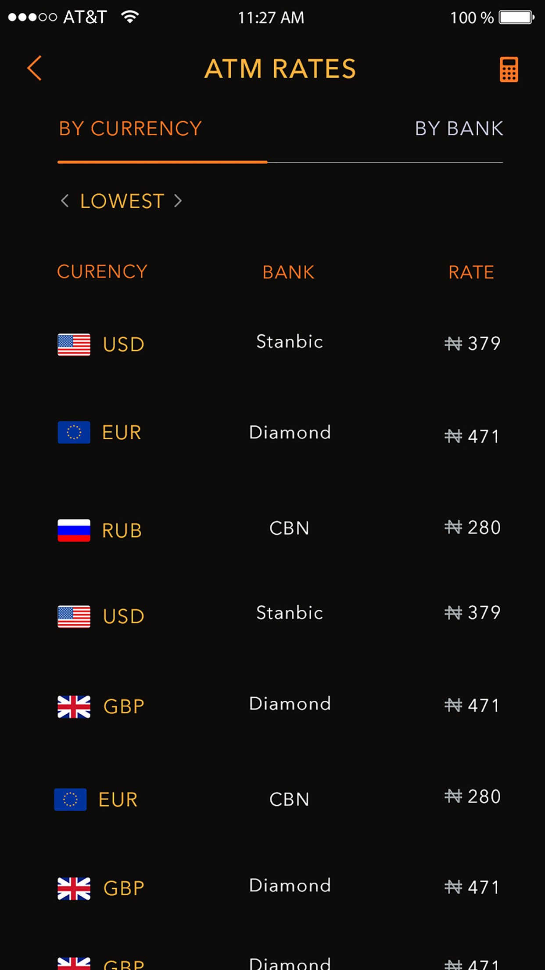Tap the first UK flag beside GBP
Screen dimensions: 545x970
(74, 706)
